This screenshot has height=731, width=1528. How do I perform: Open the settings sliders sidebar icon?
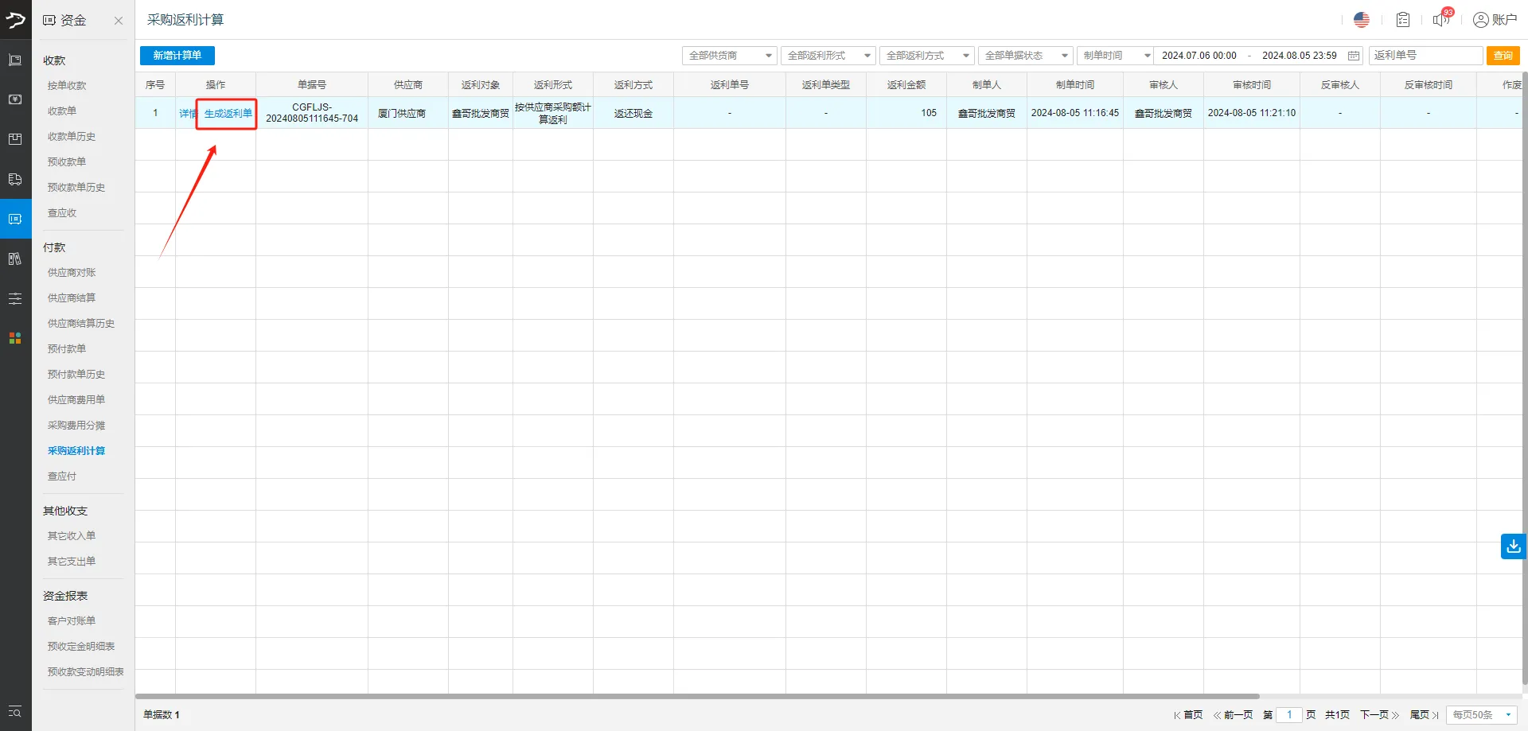pos(15,299)
